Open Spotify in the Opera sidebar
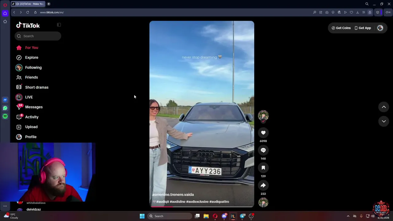 coord(5,116)
